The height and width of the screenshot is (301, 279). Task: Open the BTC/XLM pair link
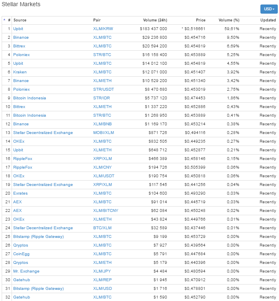tap(102, 228)
